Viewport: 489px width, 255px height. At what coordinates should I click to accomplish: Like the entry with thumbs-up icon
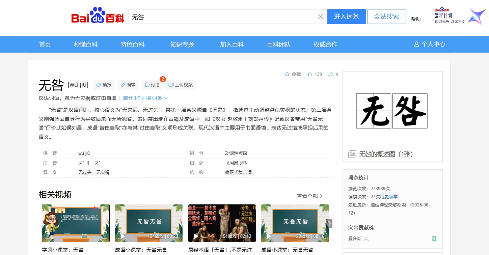click(x=315, y=74)
